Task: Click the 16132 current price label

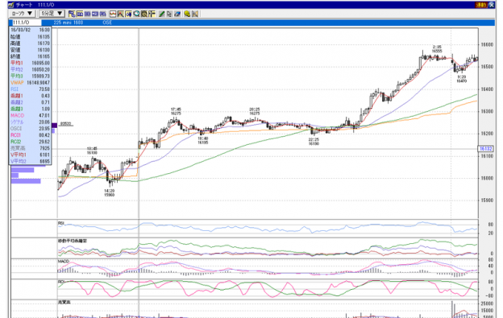Action: (486, 149)
